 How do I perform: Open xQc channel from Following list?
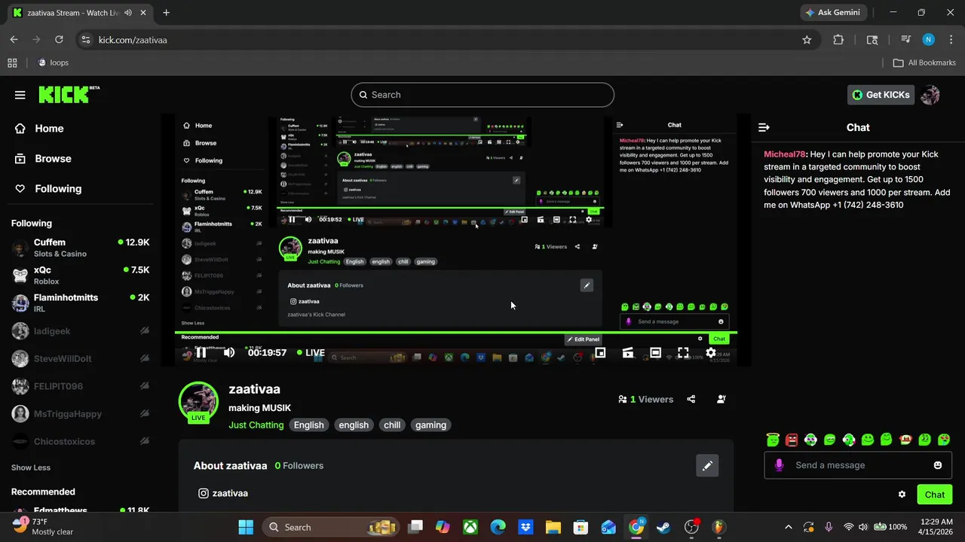(x=80, y=276)
